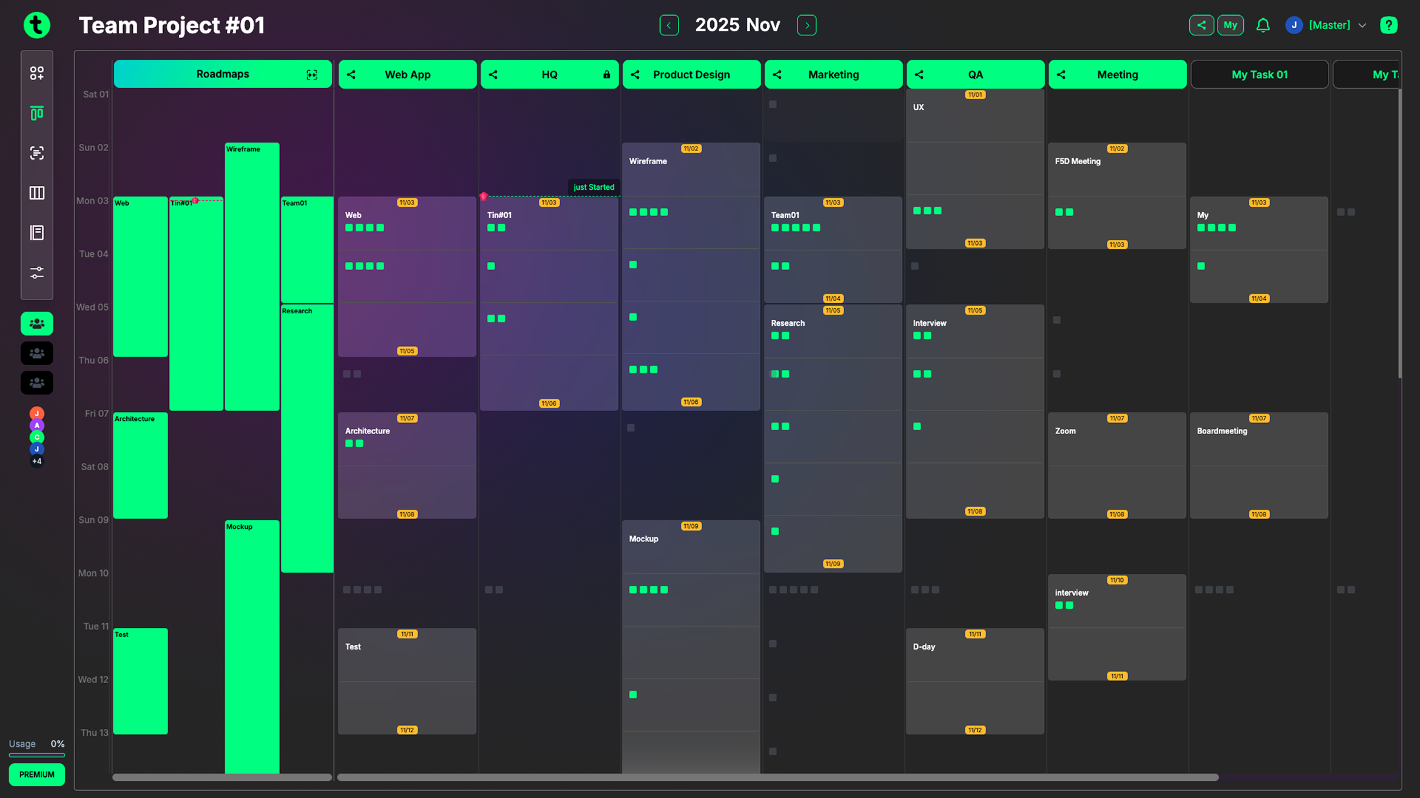Expand the Roadmaps column with its fullscreen icon
This screenshot has height=798, width=1420.
click(312, 74)
